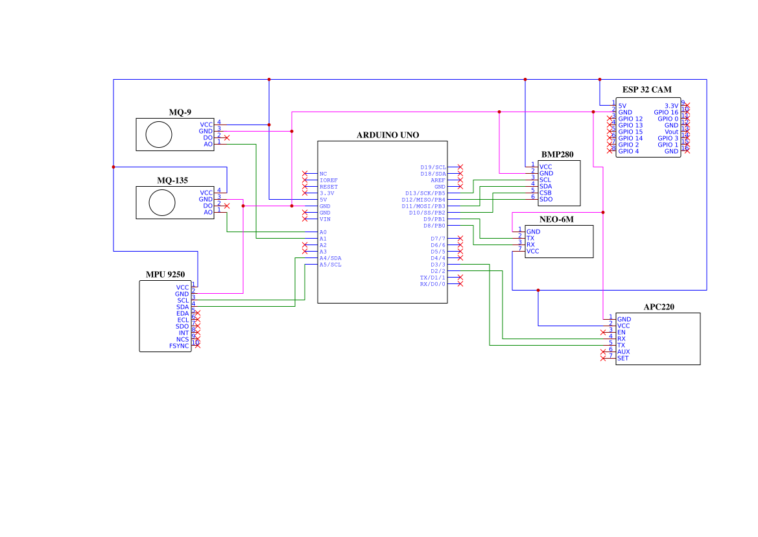Click the MQ-9 component title
This screenshot has width=758, height=537.
180,112
